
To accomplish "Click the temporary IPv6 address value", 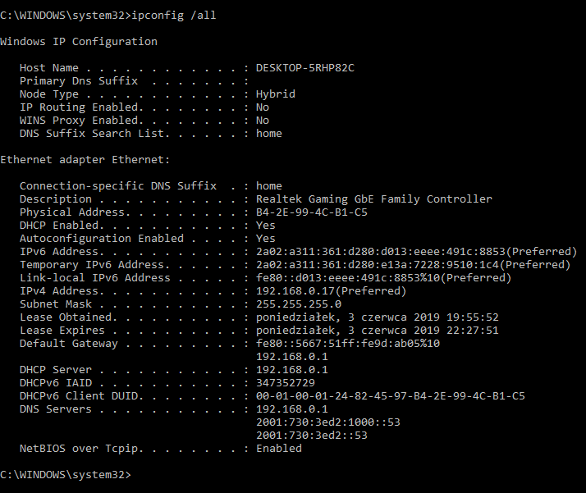I will 413,265.
